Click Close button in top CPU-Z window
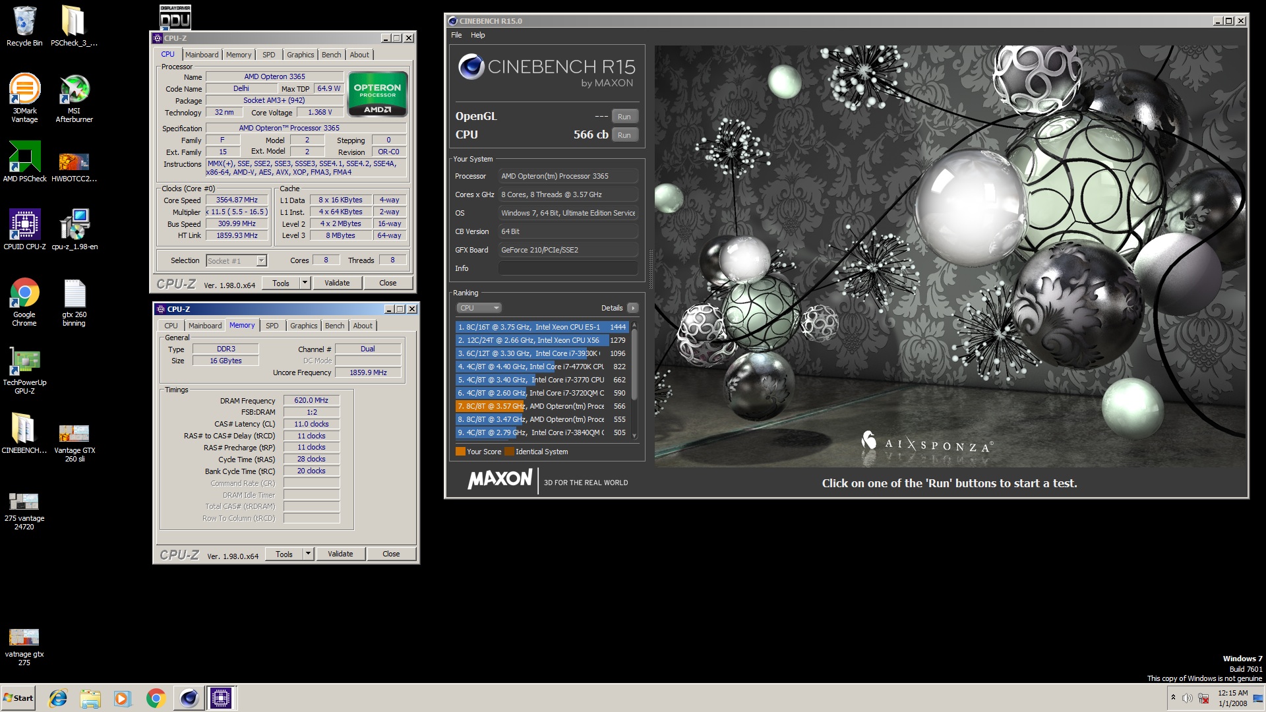 [388, 283]
